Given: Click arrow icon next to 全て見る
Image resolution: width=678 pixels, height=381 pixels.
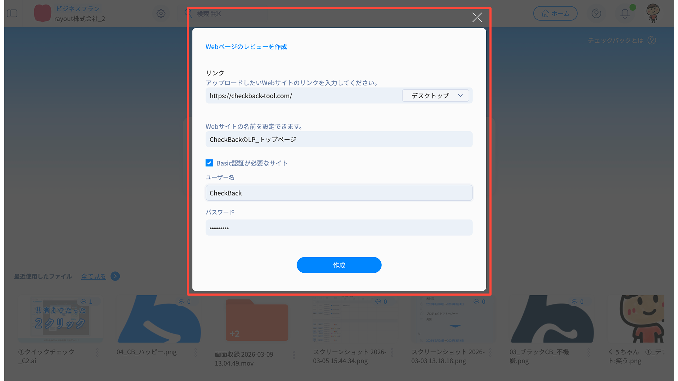Looking at the screenshot, I should 115,276.
